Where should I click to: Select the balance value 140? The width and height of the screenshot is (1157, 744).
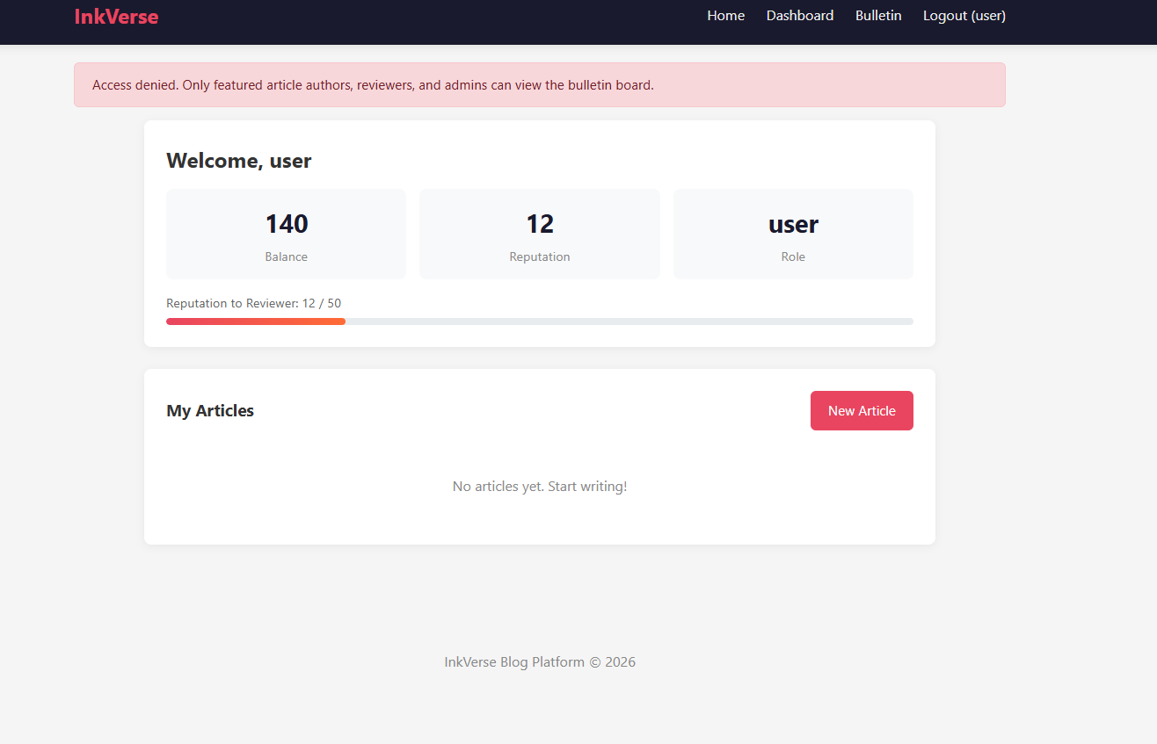click(287, 224)
